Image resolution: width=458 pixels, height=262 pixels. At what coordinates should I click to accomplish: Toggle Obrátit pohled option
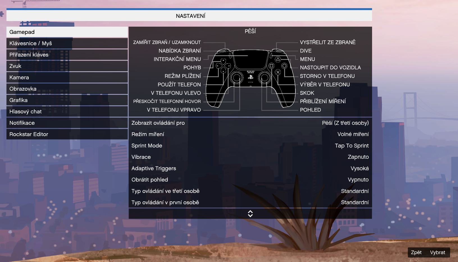pos(250,180)
